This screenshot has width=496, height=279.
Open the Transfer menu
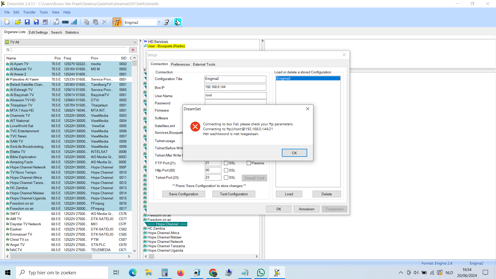point(29,12)
